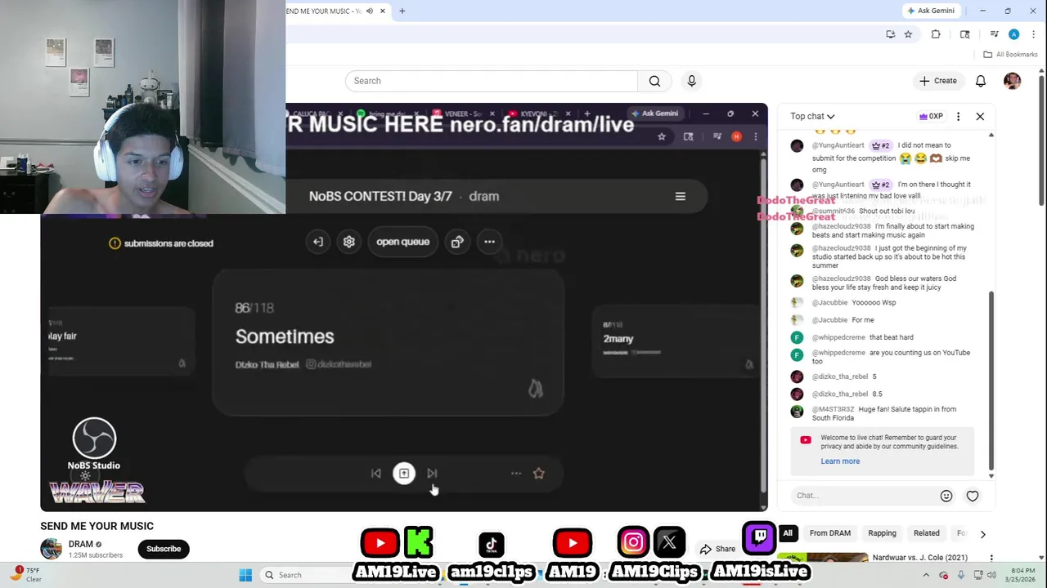
Task: Click the Share button under the video
Action: (717, 549)
